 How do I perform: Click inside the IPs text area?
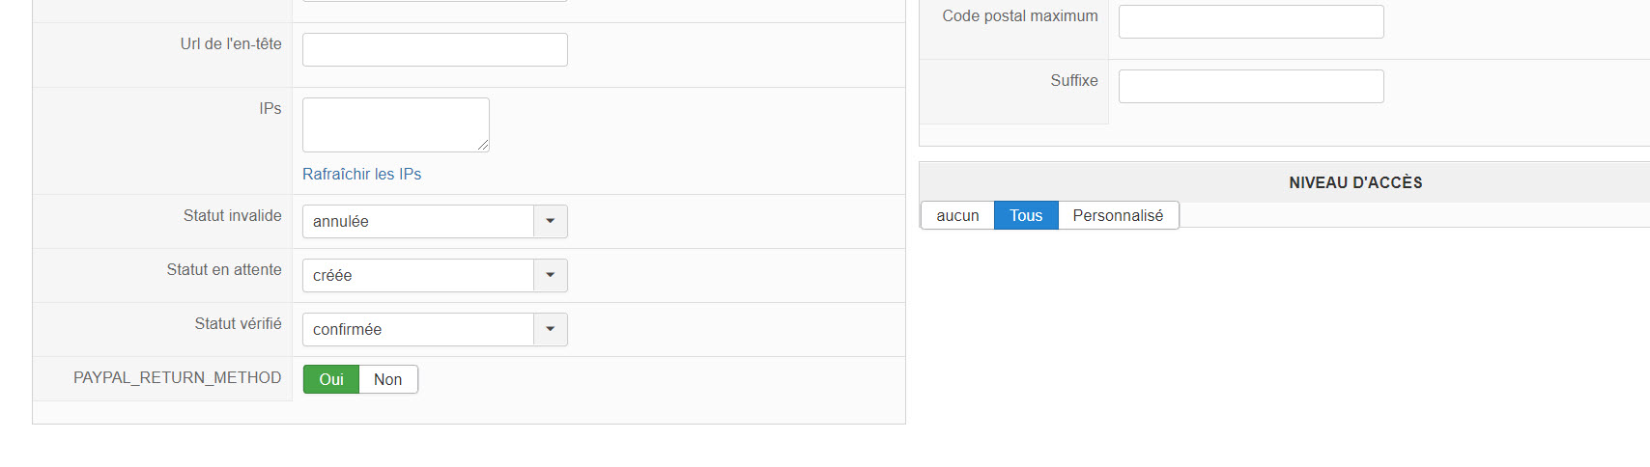pyautogui.click(x=395, y=124)
